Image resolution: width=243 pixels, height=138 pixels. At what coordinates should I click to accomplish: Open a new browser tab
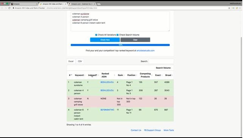tap(99, 4)
